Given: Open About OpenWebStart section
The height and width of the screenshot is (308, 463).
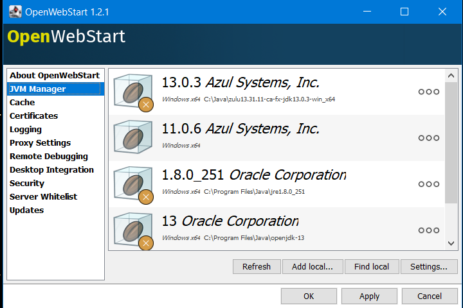Looking at the screenshot, I should coord(55,76).
